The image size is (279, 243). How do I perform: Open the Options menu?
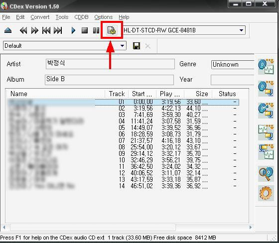click(x=104, y=17)
